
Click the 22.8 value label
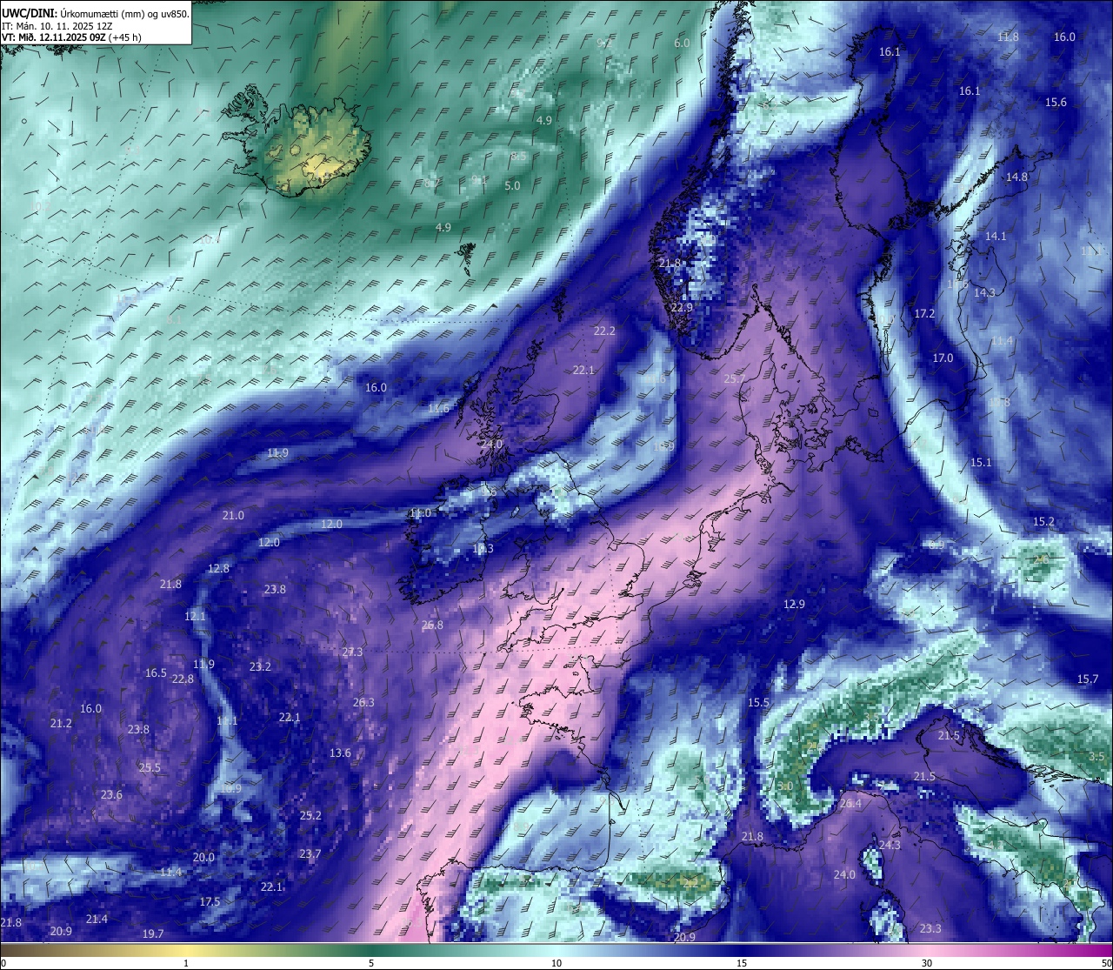[x=183, y=679]
